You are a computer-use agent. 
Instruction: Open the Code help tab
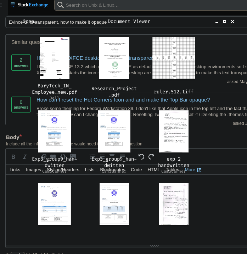tap(136, 169)
